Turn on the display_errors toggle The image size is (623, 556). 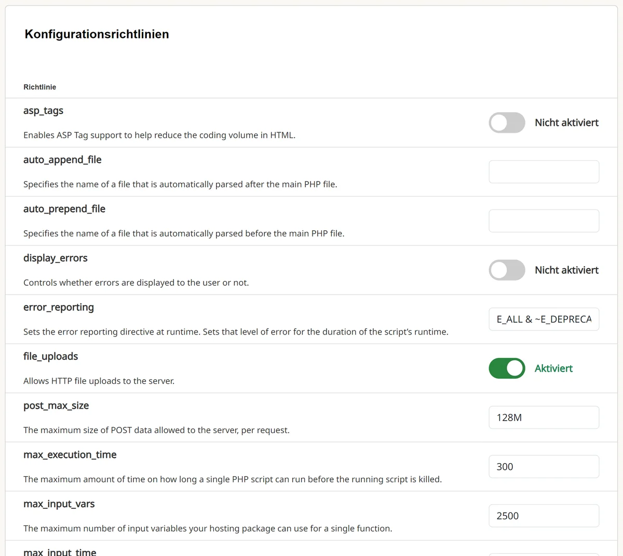[x=507, y=270]
